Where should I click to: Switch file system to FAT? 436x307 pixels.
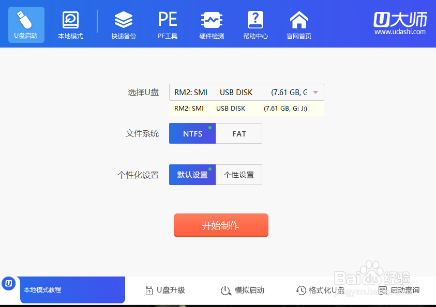coord(238,133)
